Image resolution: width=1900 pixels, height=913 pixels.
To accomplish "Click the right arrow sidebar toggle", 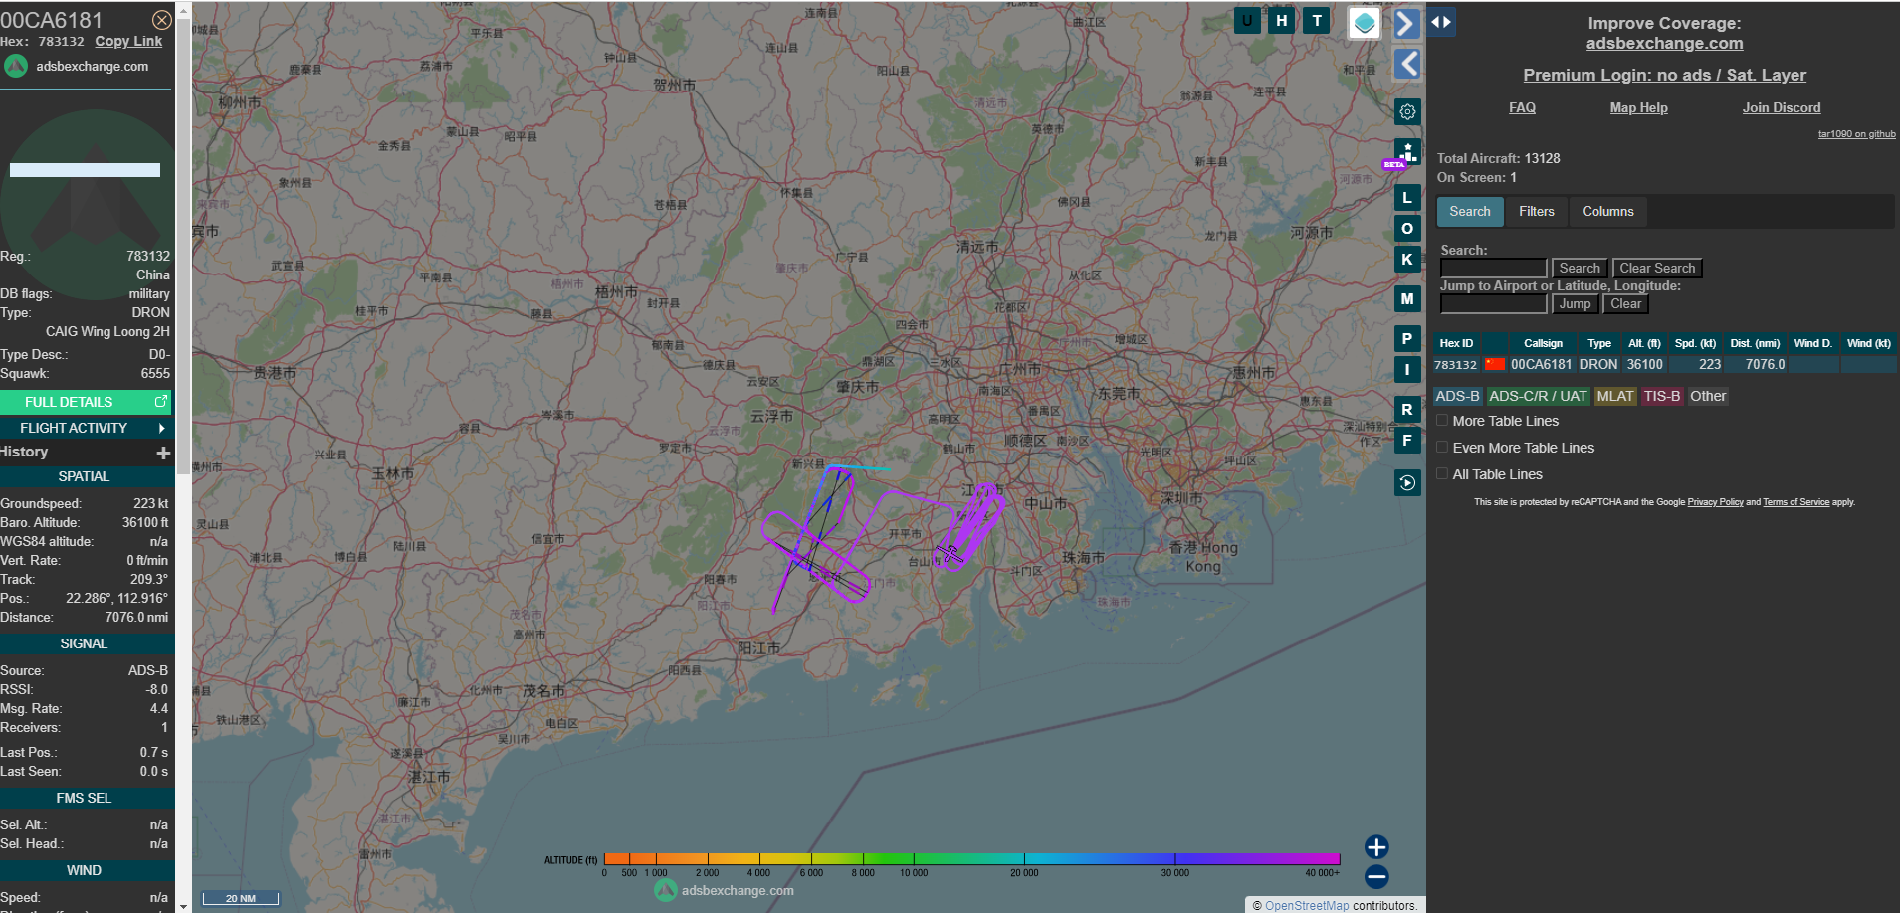I will (x=1406, y=23).
